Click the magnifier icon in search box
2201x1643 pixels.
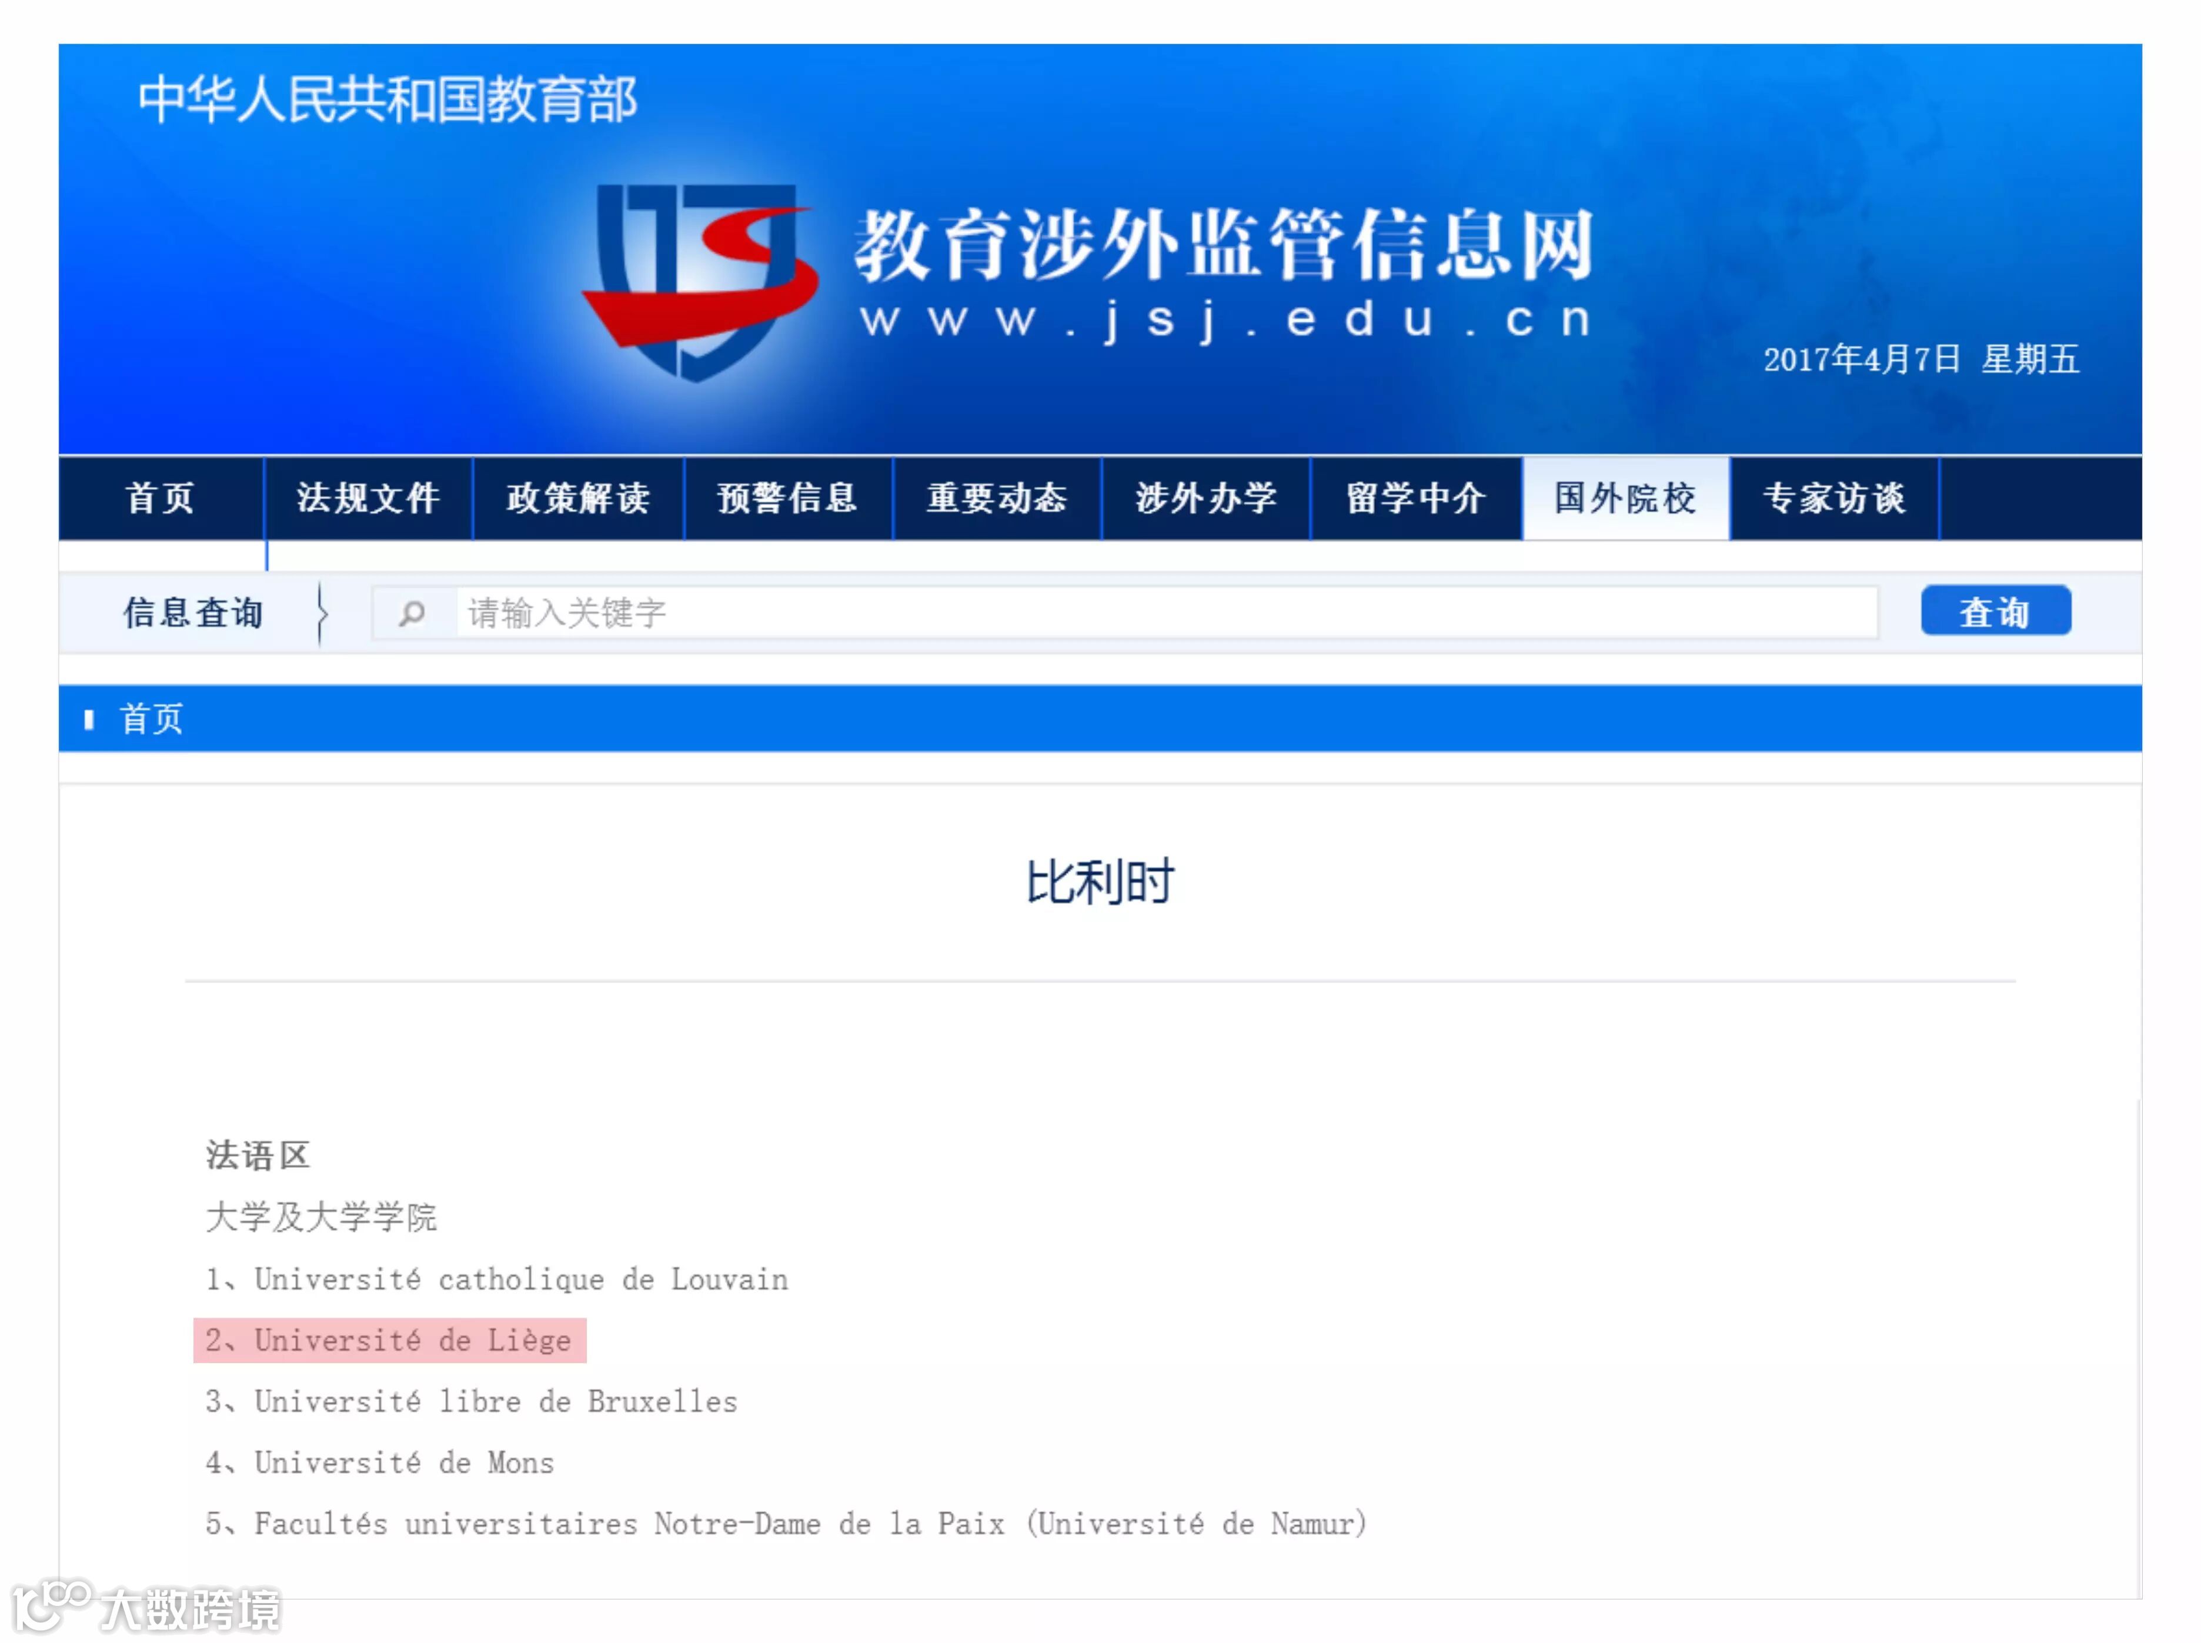tap(412, 613)
